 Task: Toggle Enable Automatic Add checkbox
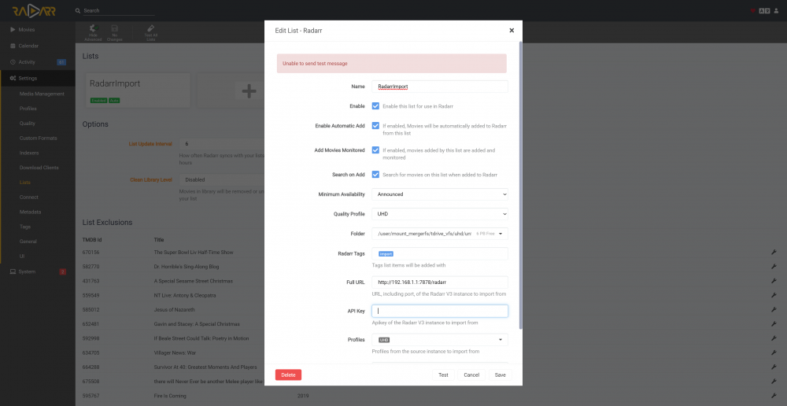click(x=375, y=125)
